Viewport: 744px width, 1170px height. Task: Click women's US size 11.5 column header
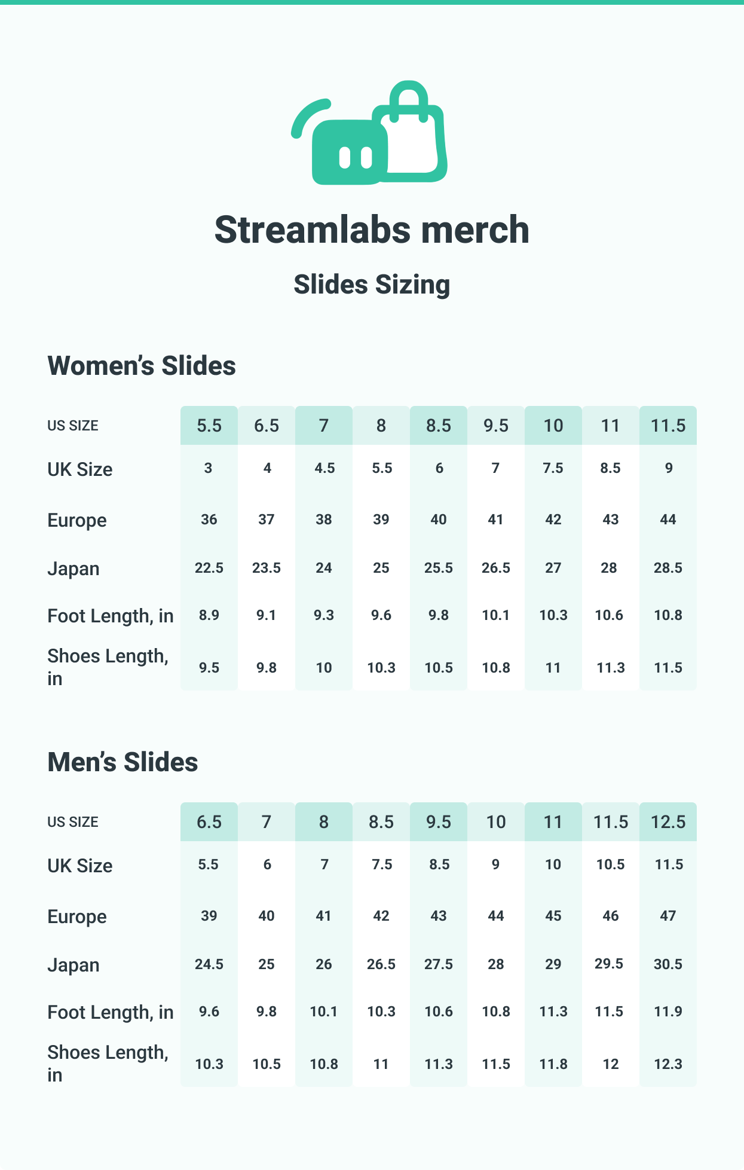[668, 426]
